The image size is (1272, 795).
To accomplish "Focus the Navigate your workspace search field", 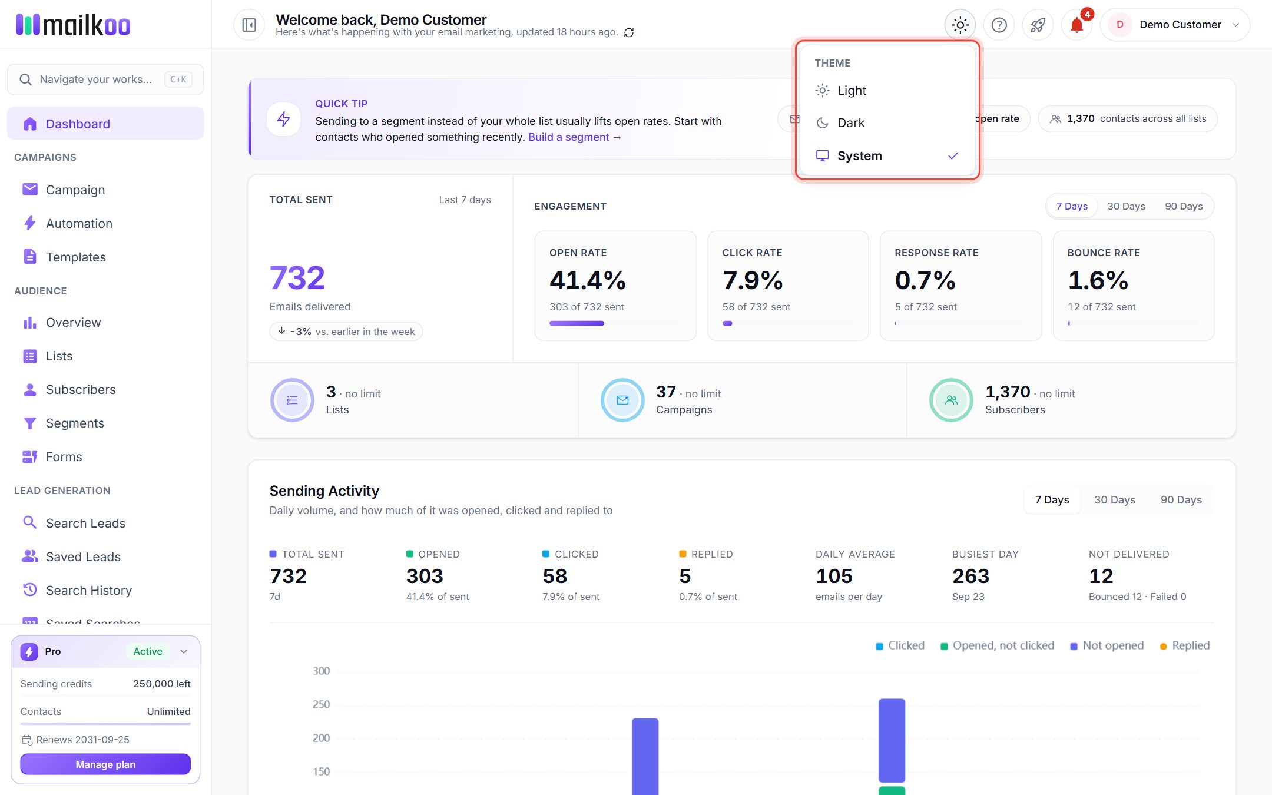I will tap(106, 79).
